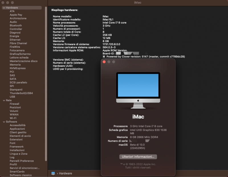This screenshot has width=228, height=177.
Task: Choose Controller in the sidebar
Action: pos(16,29)
